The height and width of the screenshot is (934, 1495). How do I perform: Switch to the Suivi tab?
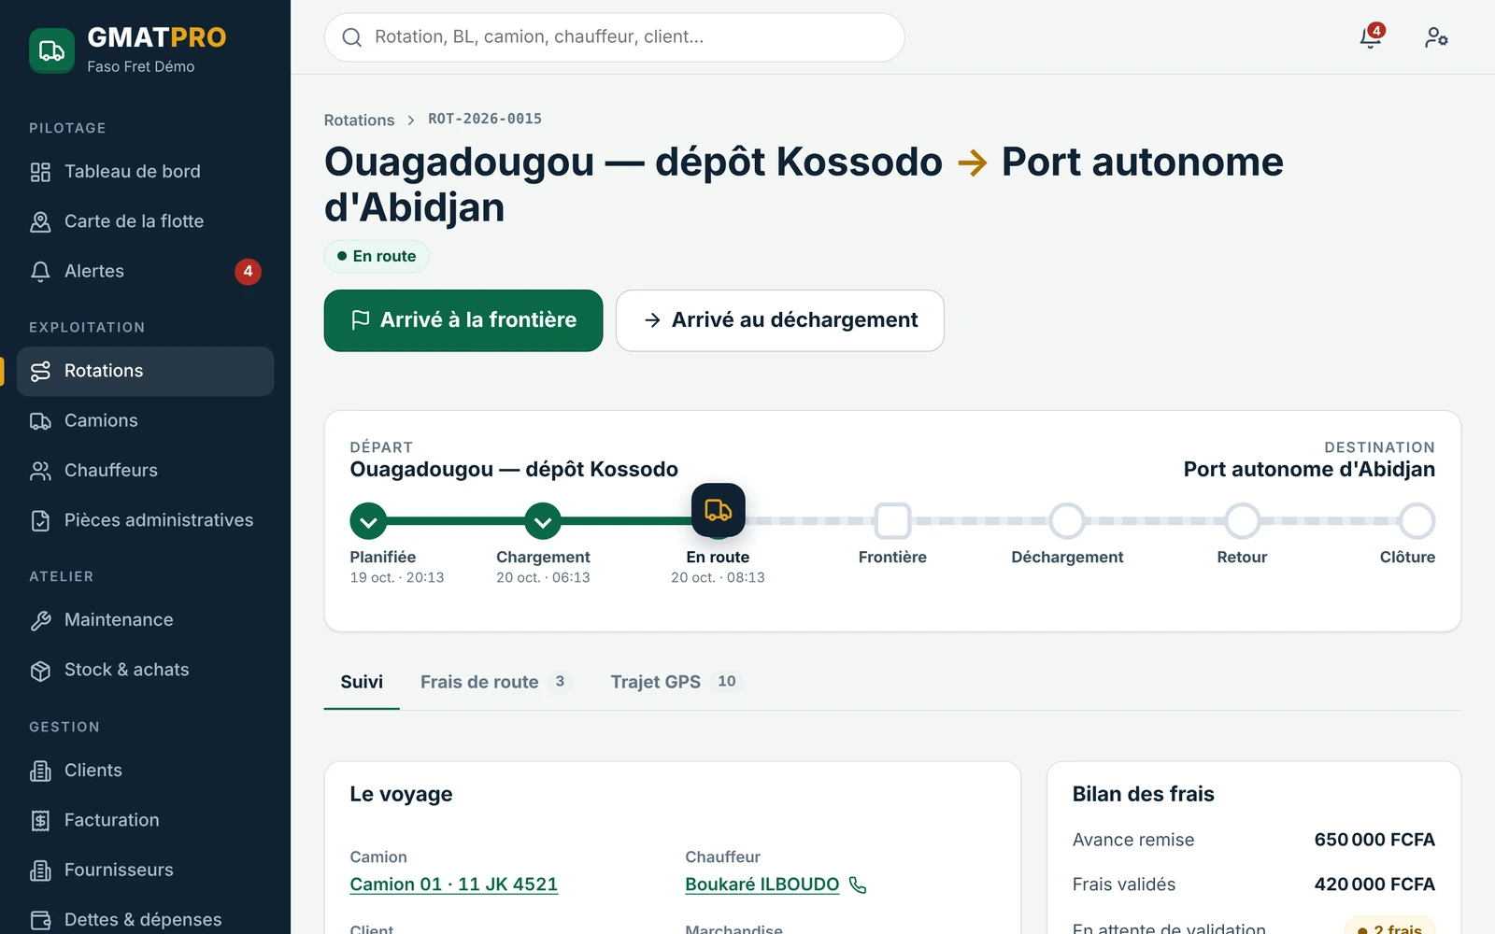(362, 682)
